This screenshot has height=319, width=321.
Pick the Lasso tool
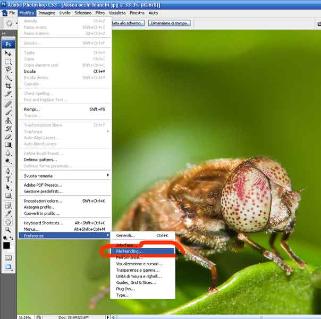(x=8, y=70)
